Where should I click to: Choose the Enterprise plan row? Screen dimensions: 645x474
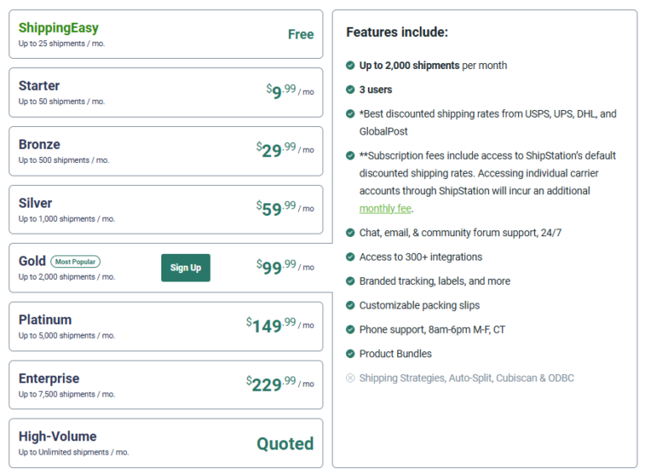pos(165,385)
